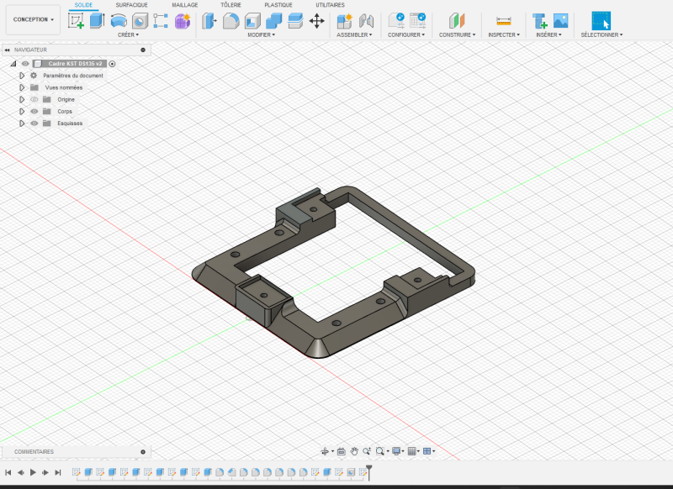Select the Insert image canvas icon

point(560,20)
